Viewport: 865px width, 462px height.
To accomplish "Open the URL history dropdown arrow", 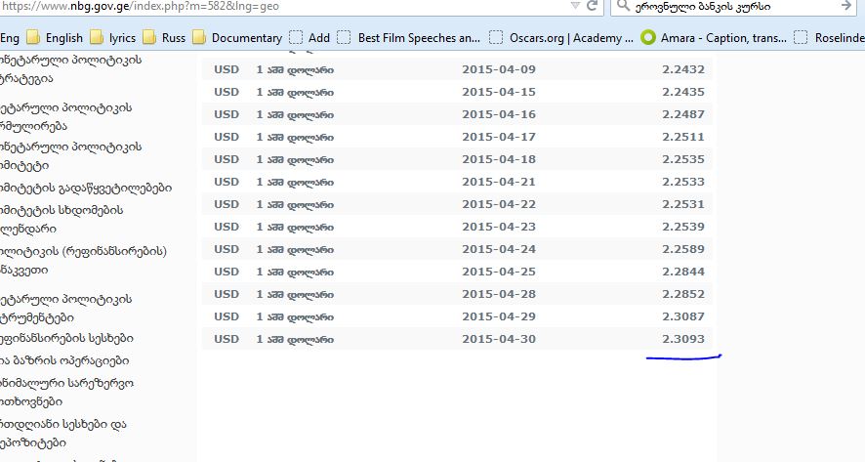I will click(575, 6).
